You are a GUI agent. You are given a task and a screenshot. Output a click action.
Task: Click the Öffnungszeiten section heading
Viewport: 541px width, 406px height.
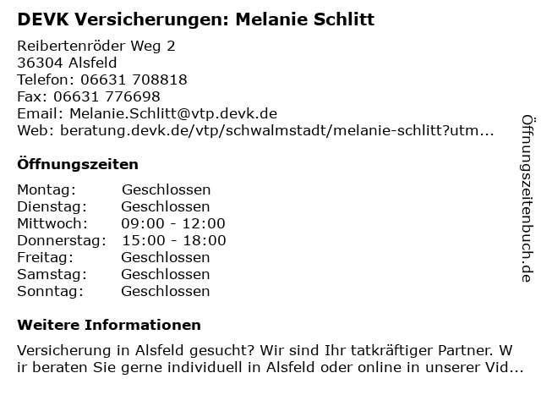point(78,164)
